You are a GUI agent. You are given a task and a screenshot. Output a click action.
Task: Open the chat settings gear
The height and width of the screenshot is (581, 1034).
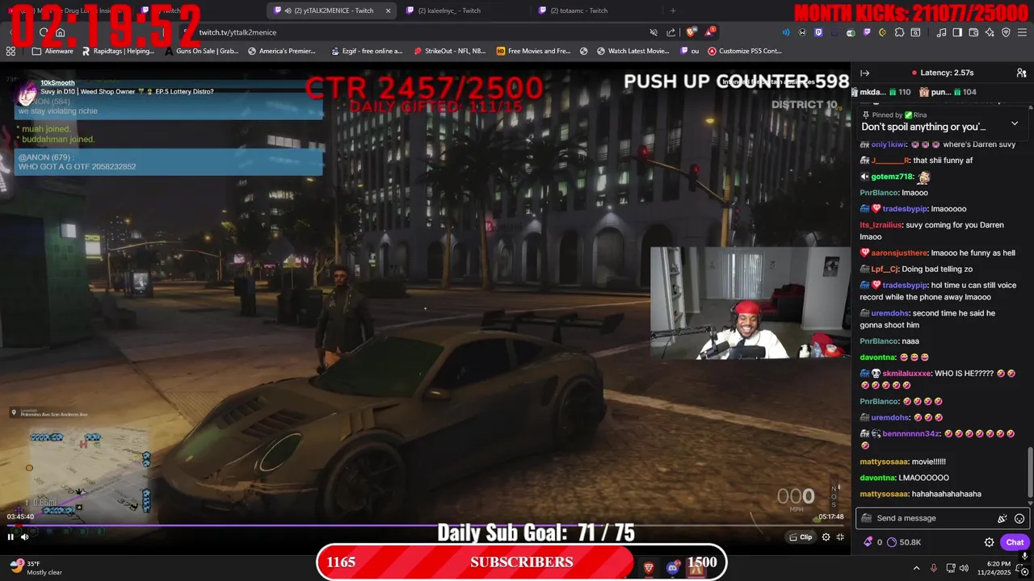[x=989, y=542]
